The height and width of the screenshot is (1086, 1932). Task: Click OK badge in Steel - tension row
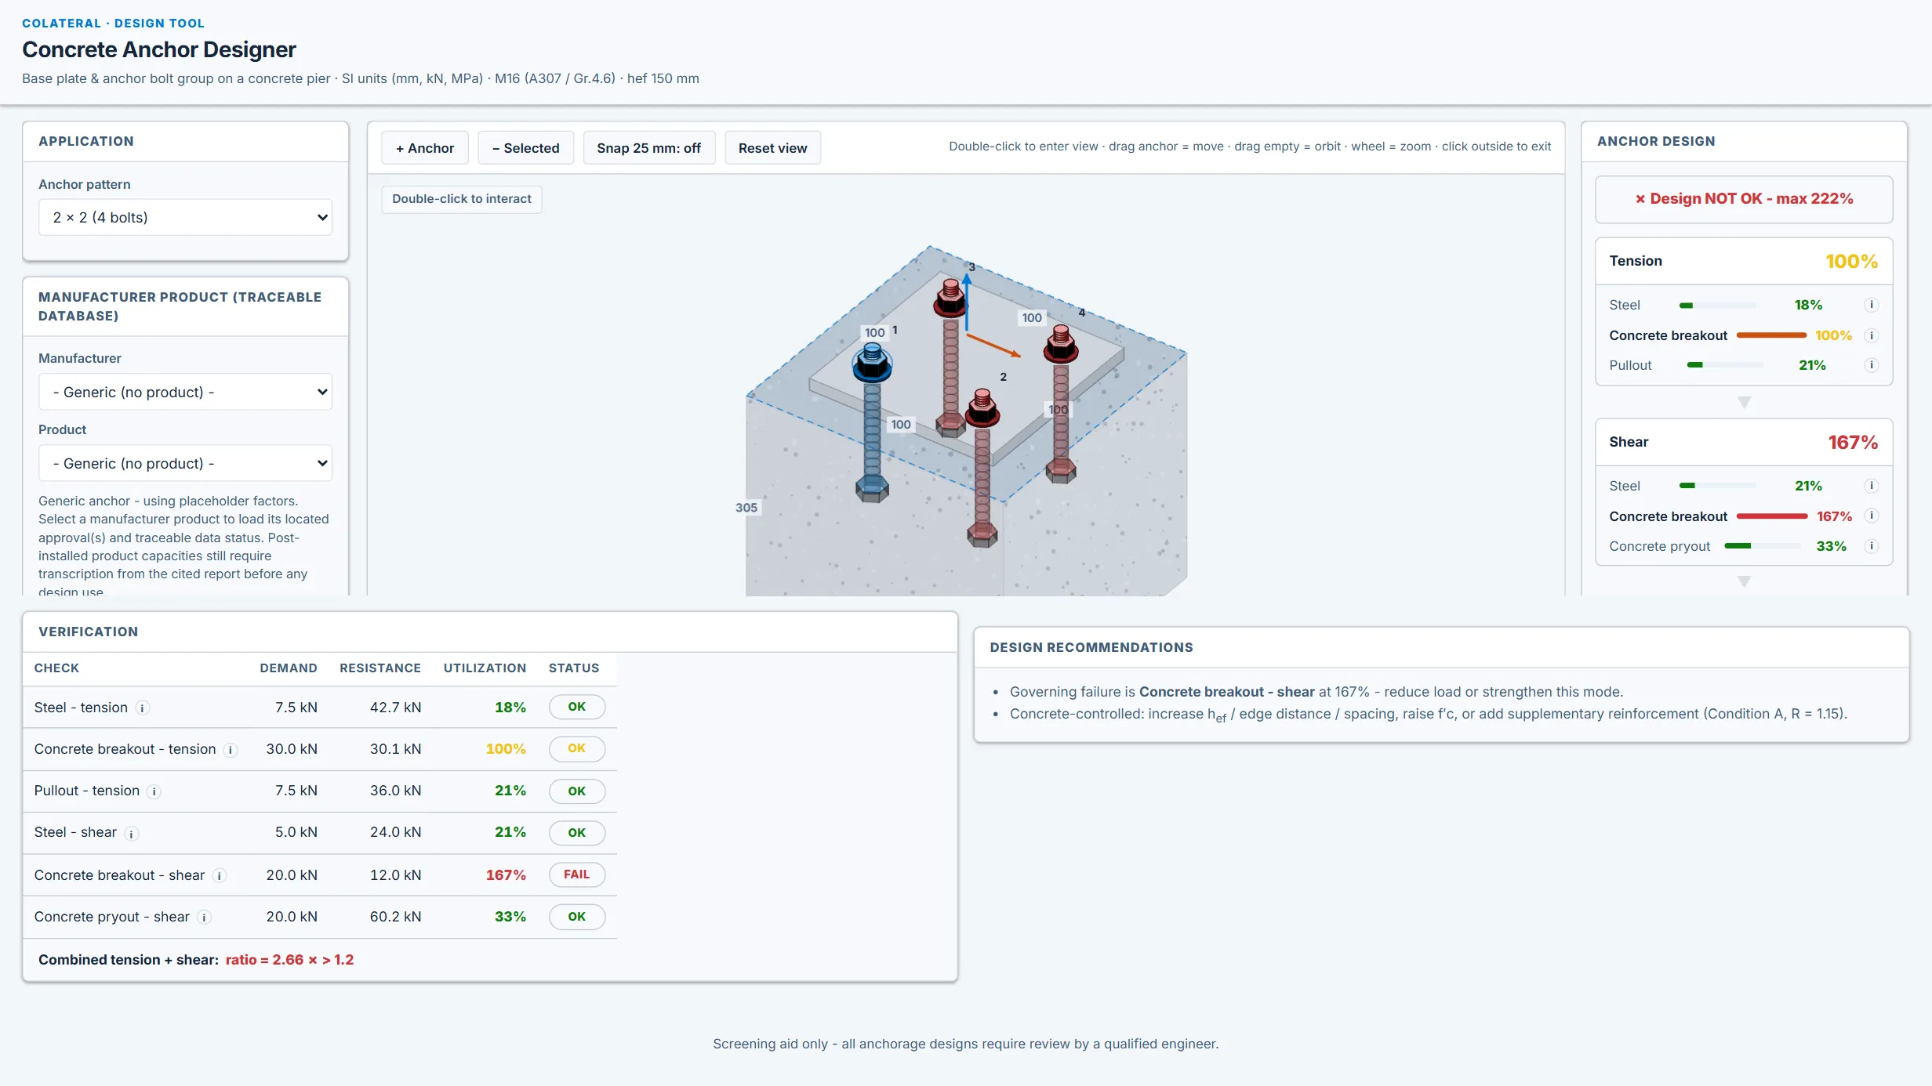coord(576,707)
